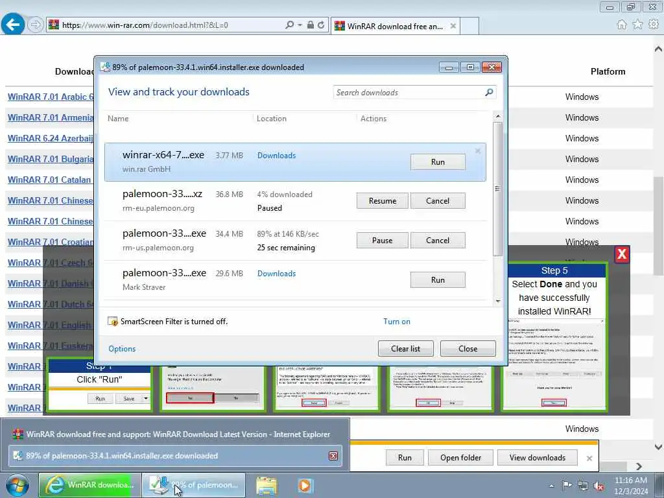Click the security lock icon in address bar
The height and width of the screenshot is (498, 664).
311,25
